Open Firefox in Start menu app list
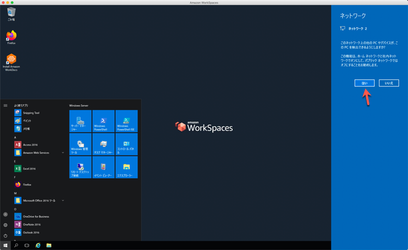Viewport: 408px width, 250px height. coord(39,185)
